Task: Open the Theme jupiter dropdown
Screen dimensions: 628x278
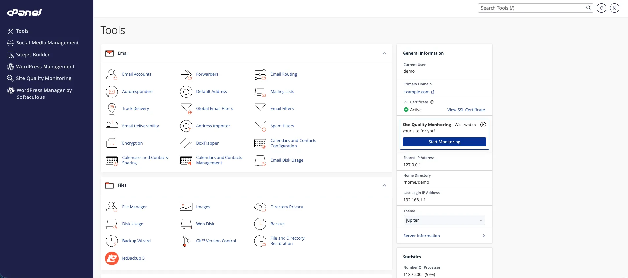Action: [444, 220]
